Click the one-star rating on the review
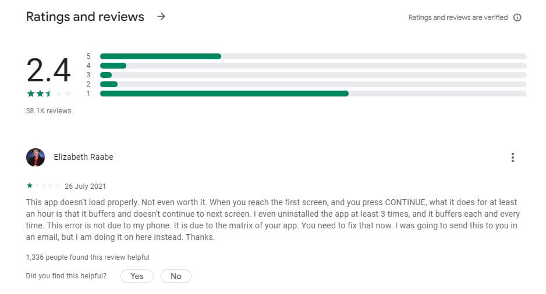The image size is (546, 294). 43,186
